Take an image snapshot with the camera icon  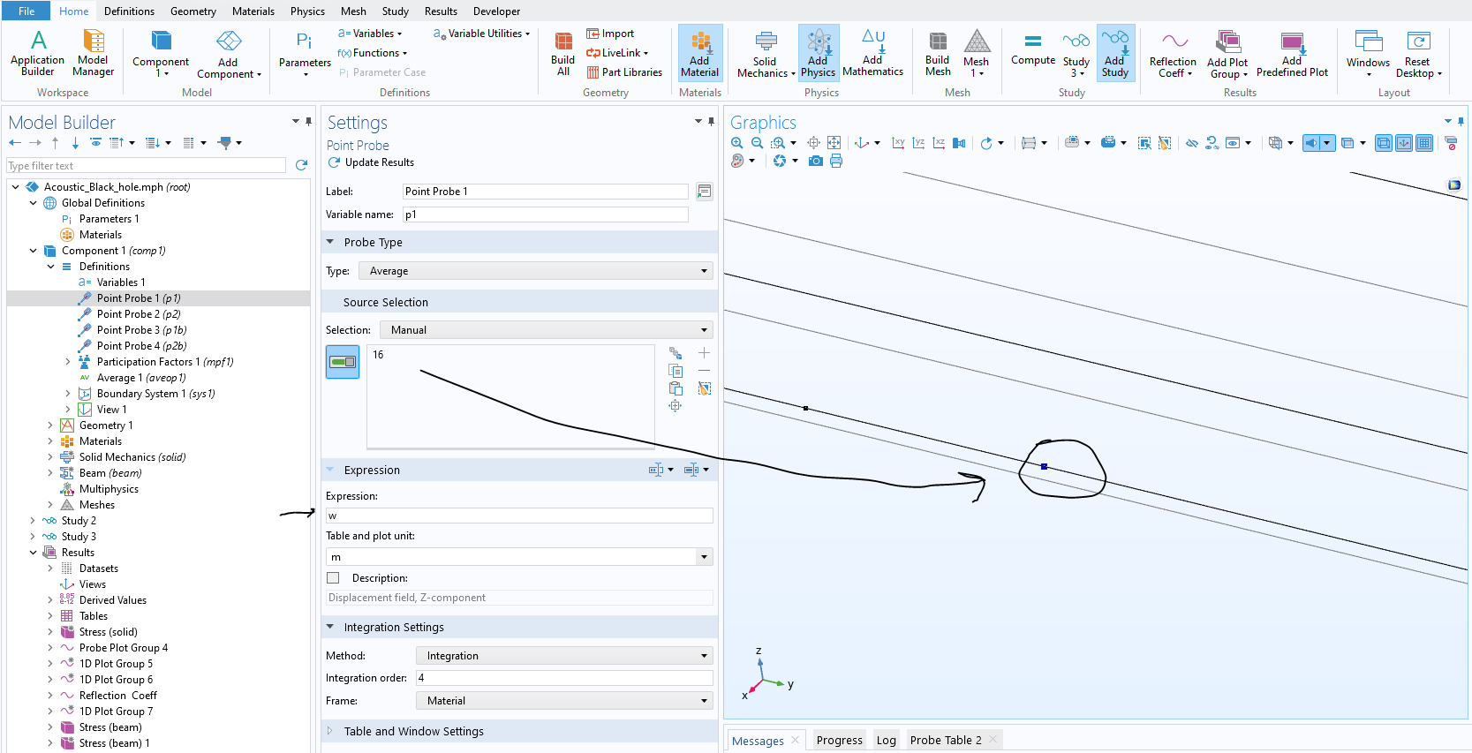[x=816, y=161]
